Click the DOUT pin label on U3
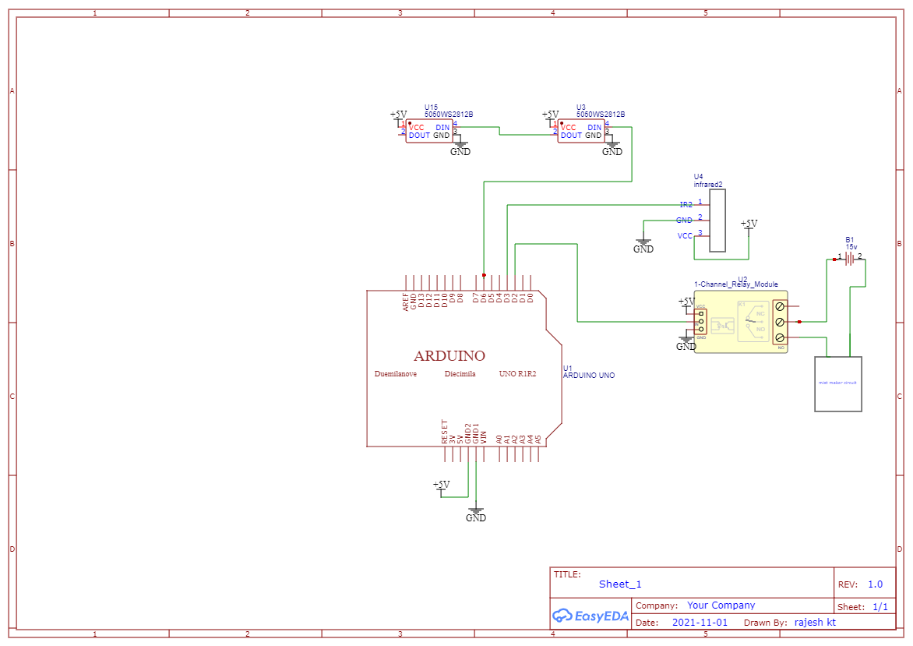Image resolution: width=913 pixels, height=646 pixels. coord(571,135)
